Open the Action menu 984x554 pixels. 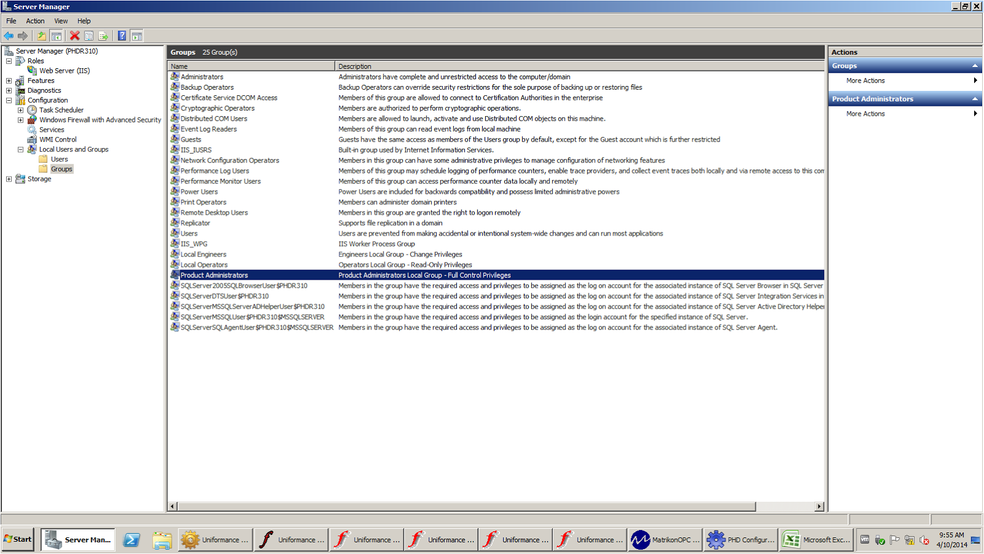click(x=34, y=20)
